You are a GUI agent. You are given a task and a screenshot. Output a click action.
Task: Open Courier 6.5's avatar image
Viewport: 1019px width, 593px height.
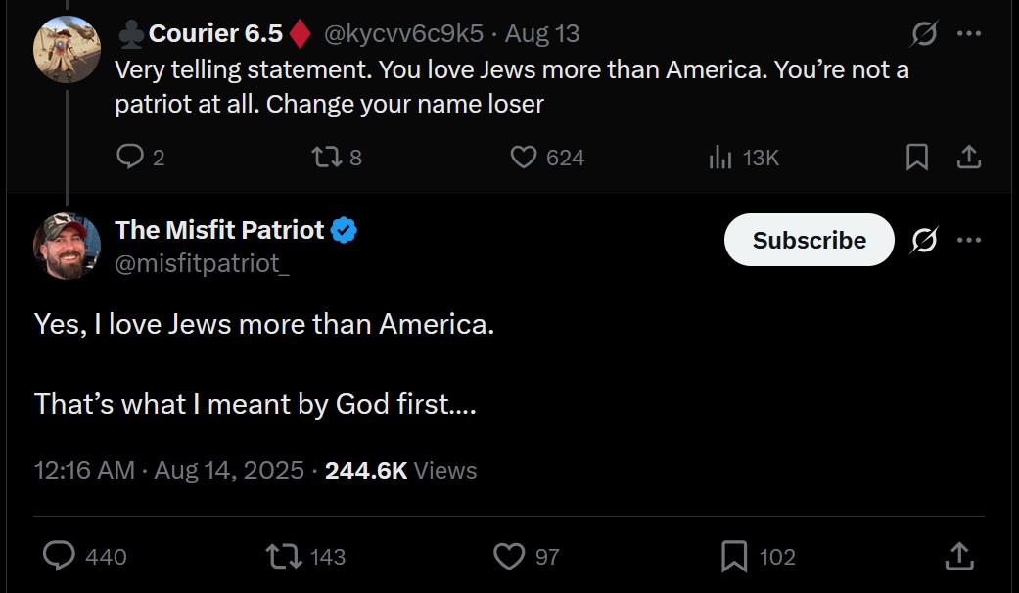68,49
